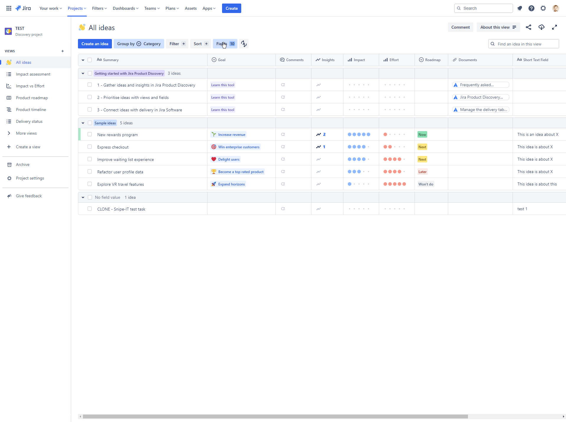The height and width of the screenshot is (422, 566).
Task: Click the Find an idea search field
Action: pos(523,43)
